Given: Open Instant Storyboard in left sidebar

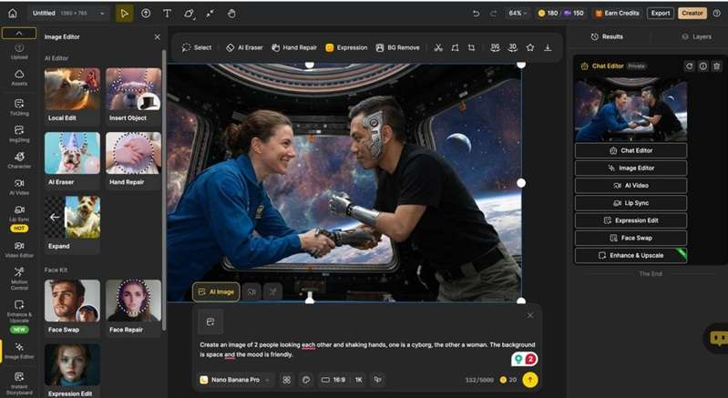Looking at the screenshot, I should click(x=19, y=383).
